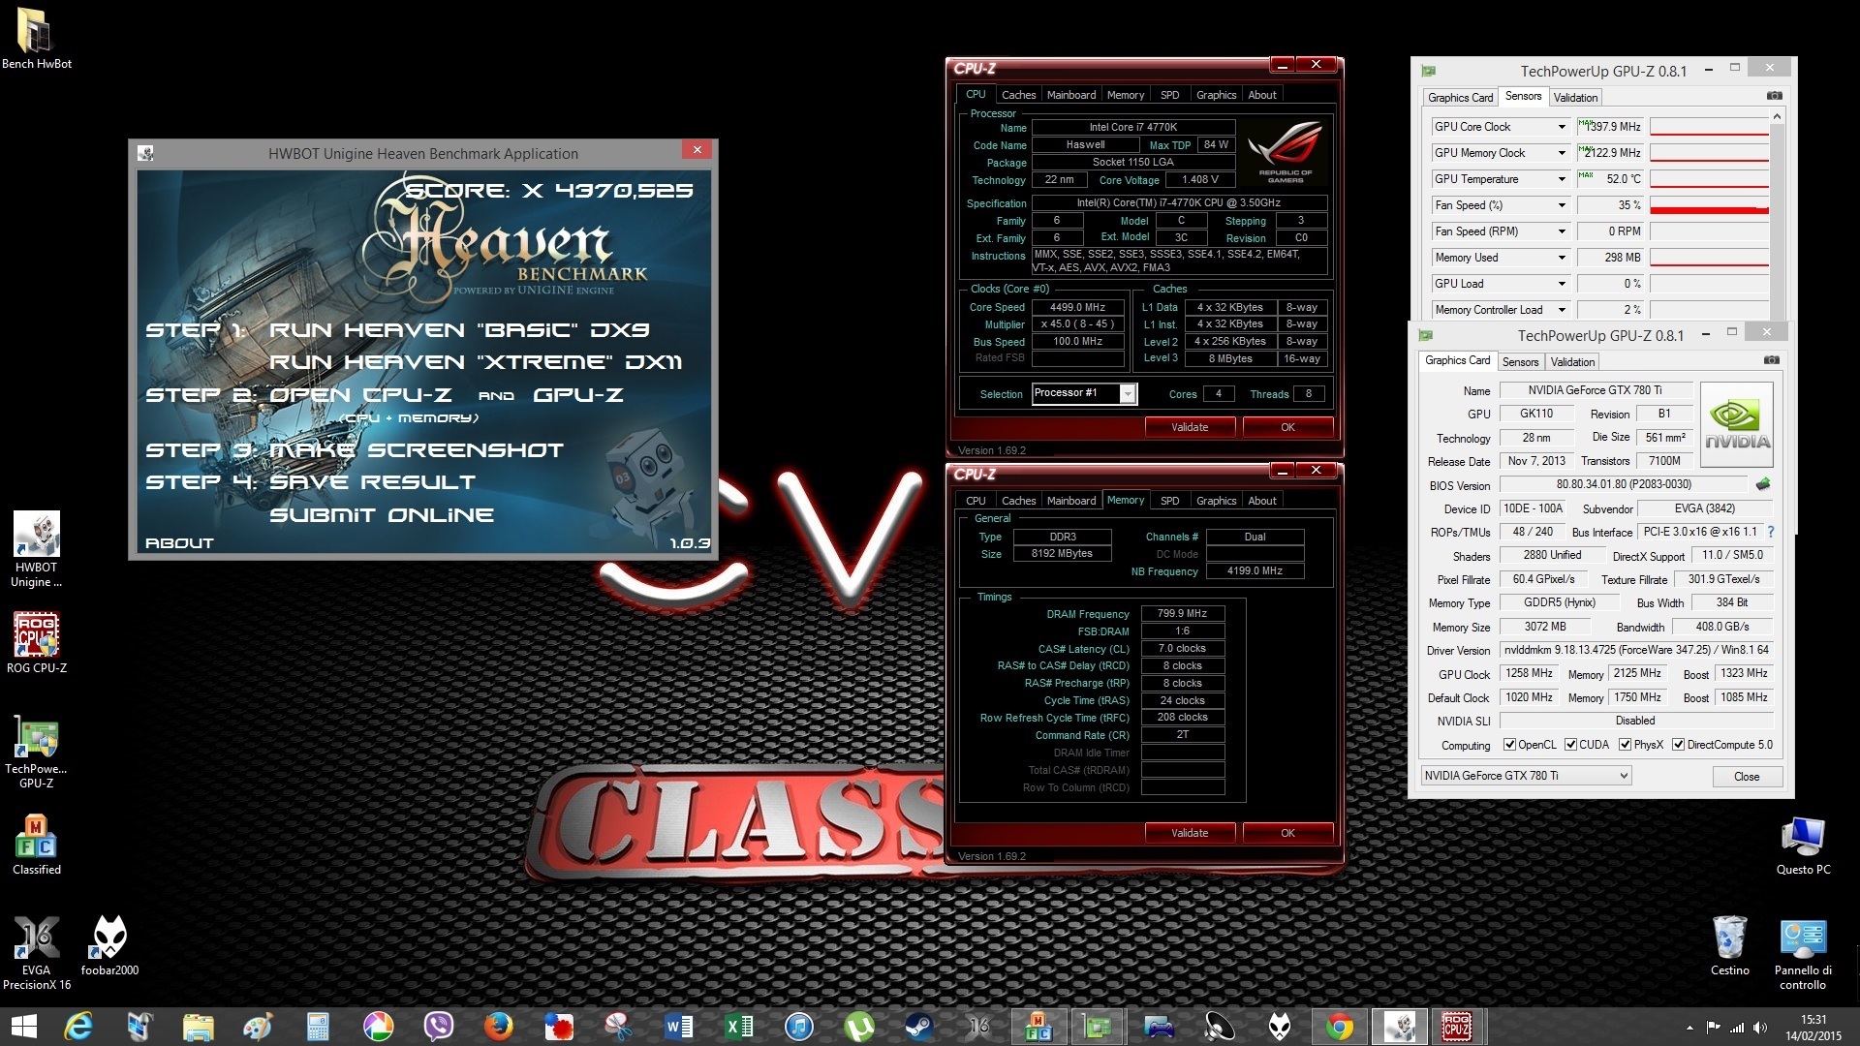The width and height of the screenshot is (1860, 1046).
Task: Switch to Caches tab in upper CPU-Z window
Action: tap(1018, 95)
